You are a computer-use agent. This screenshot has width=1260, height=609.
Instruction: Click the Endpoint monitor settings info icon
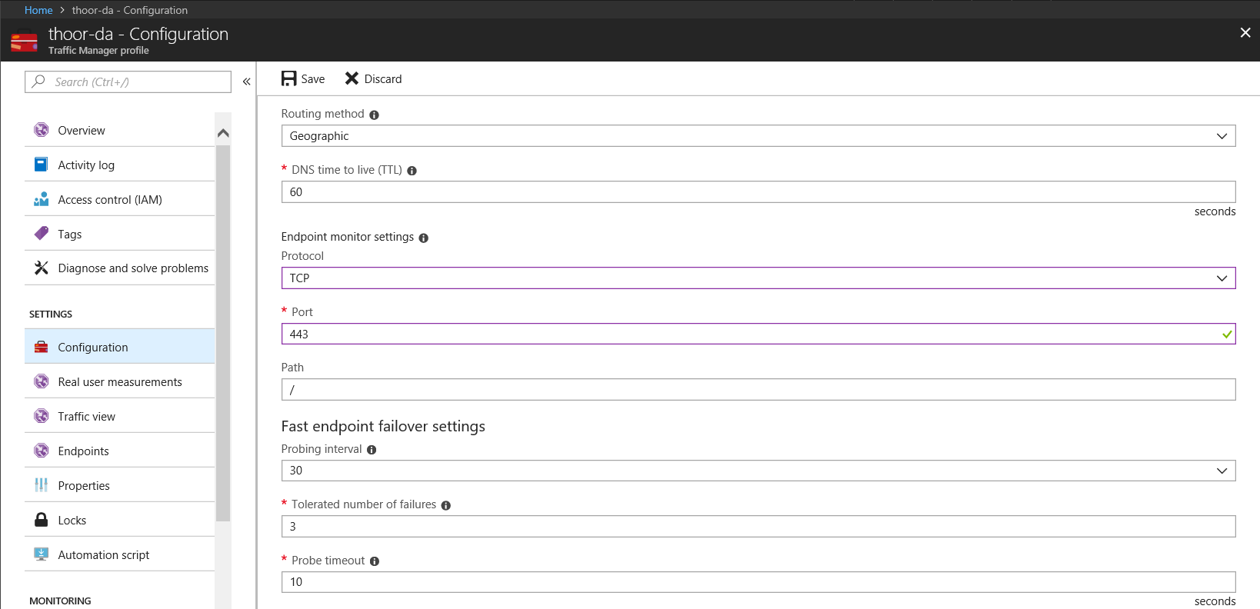(424, 238)
